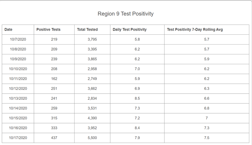
Task: Select the 10/17/2020 date cell
Action: tap(18, 138)
